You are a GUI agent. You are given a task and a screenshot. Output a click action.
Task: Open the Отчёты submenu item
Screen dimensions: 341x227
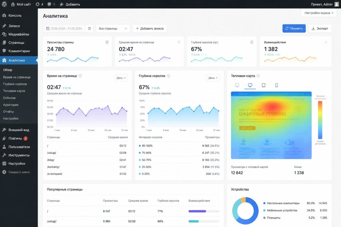point(8,112)
